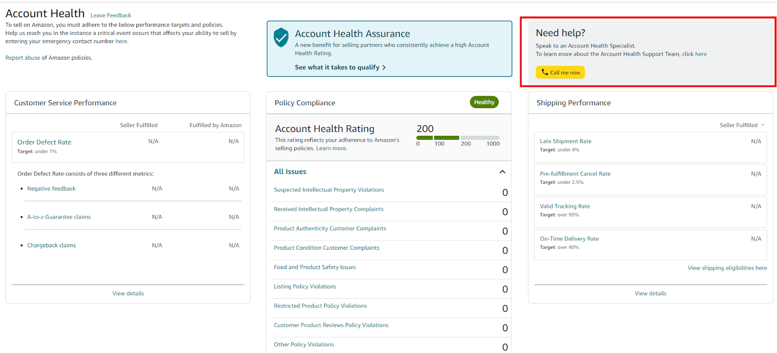This screenshot has height=353, width=777.
Task: Click Seller Fulfilled column header in Customer Service
Action: click(139, 125)
